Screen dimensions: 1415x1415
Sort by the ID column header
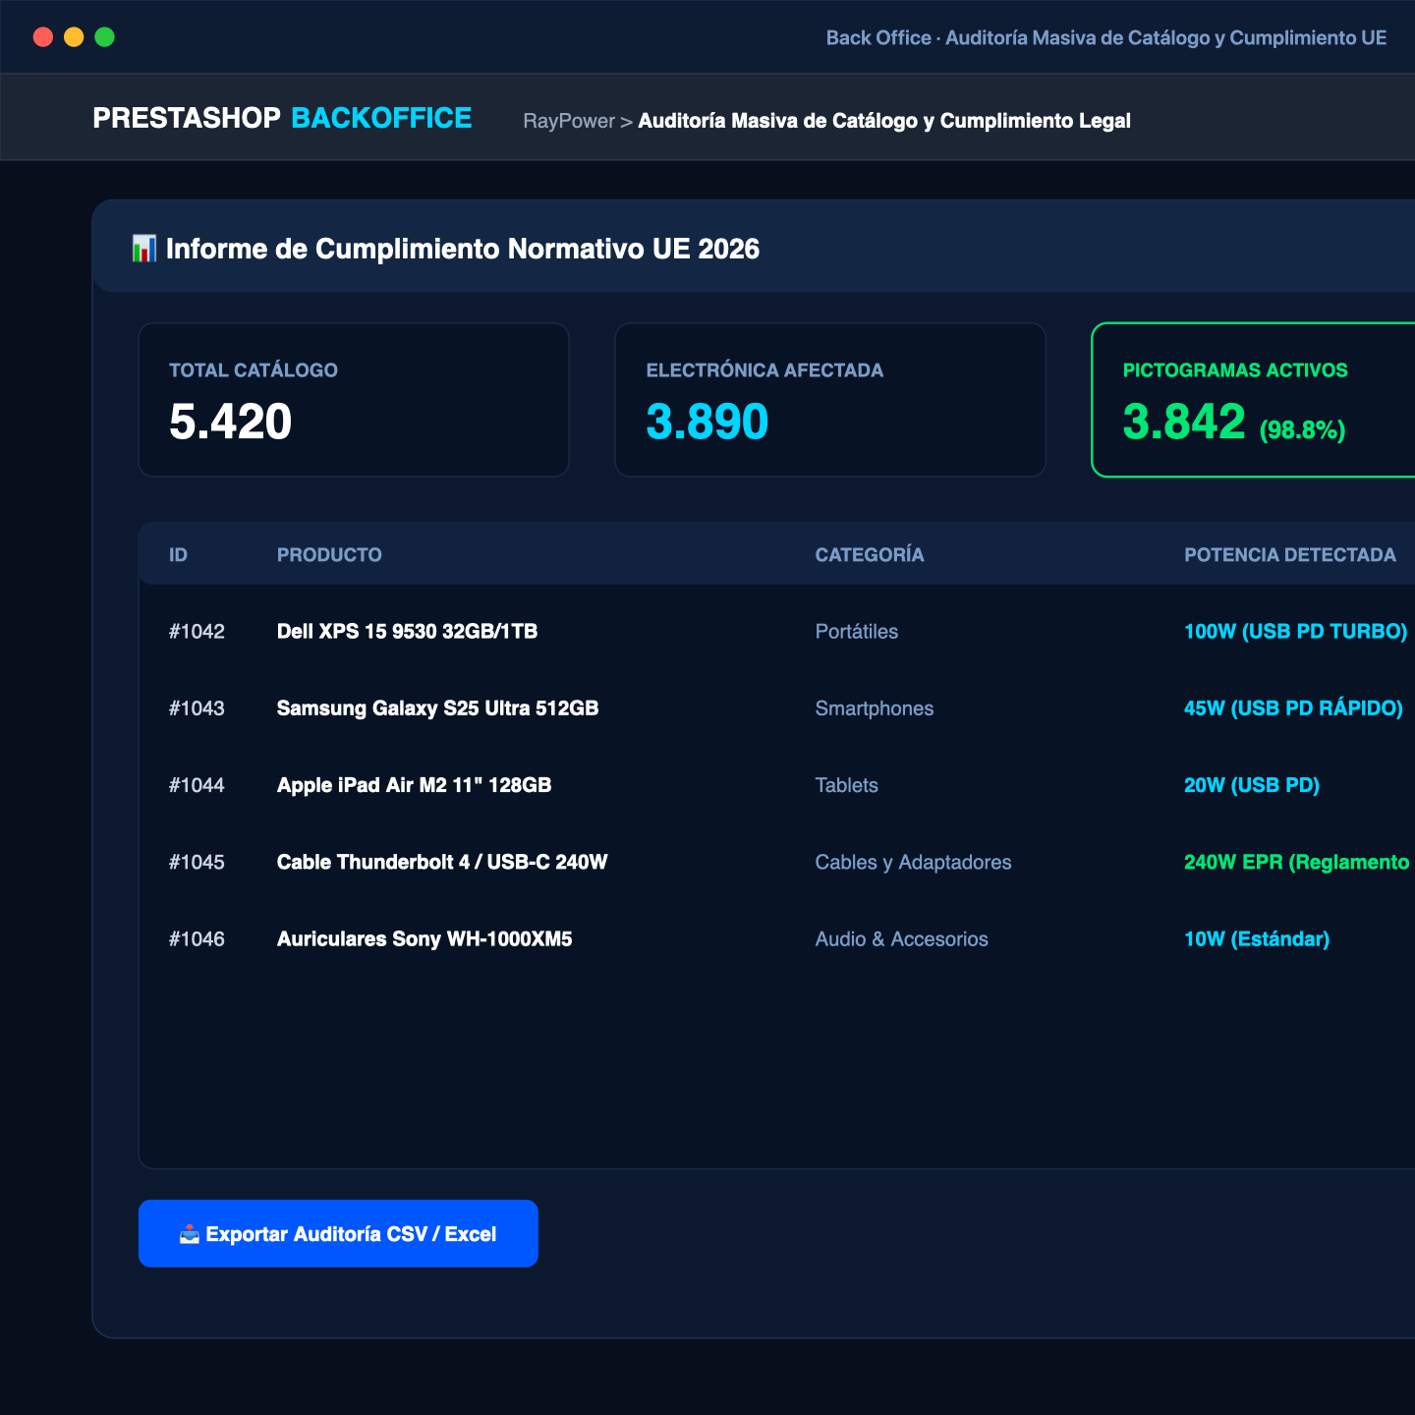click(178, 555)
